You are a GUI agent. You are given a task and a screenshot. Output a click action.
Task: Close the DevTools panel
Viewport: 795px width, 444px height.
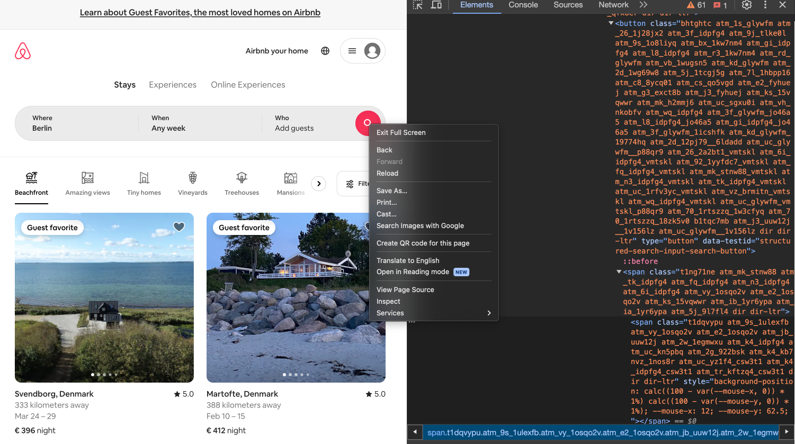[782, 5]
